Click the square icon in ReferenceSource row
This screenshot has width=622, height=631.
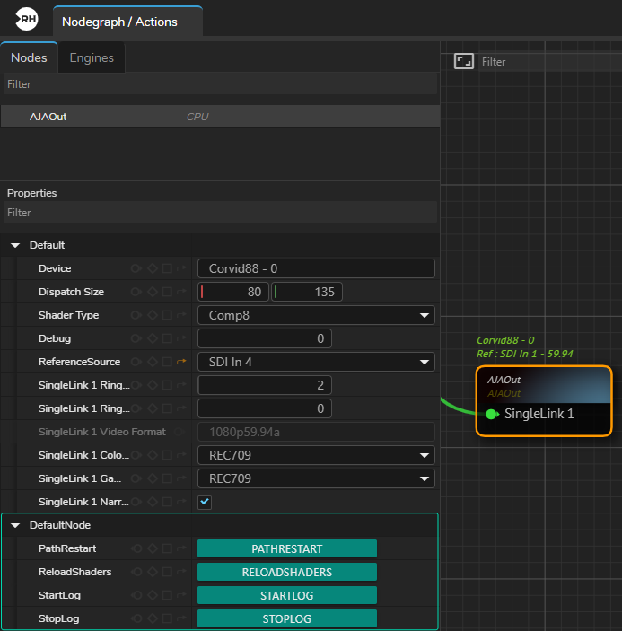167,362
